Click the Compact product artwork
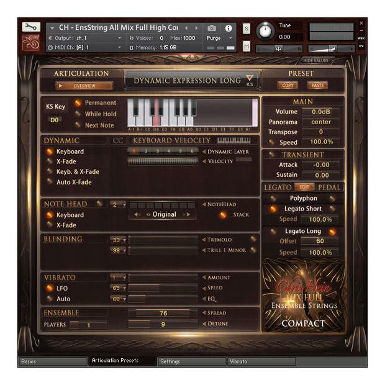The height and width of the screenshot is (385, 385). point(304,296)
